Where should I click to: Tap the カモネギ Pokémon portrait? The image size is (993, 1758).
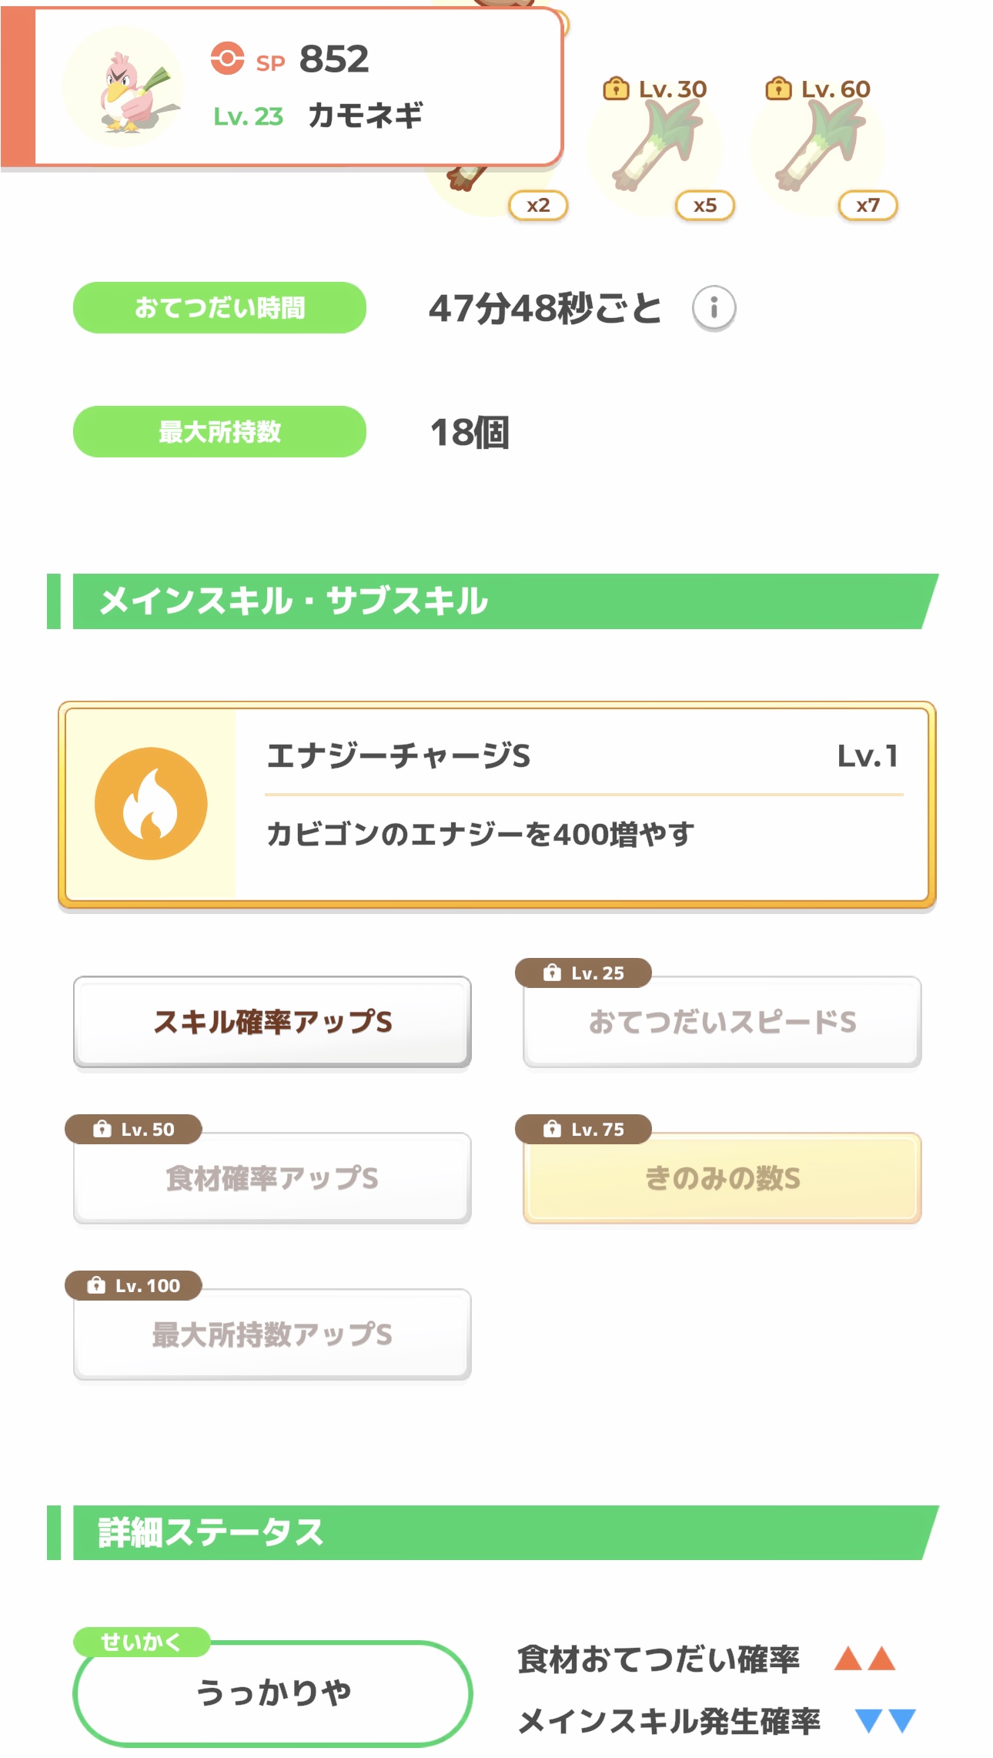click(124, 87)
